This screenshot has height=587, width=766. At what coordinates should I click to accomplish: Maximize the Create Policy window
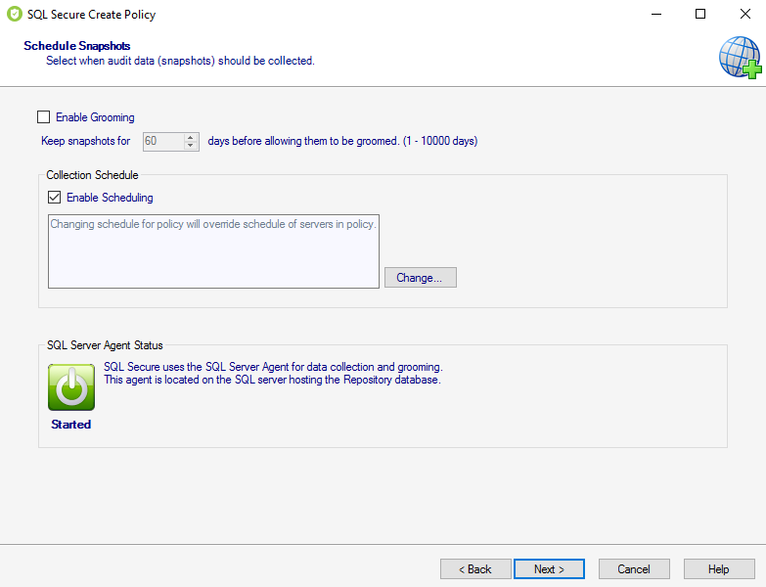coord(700,14)
